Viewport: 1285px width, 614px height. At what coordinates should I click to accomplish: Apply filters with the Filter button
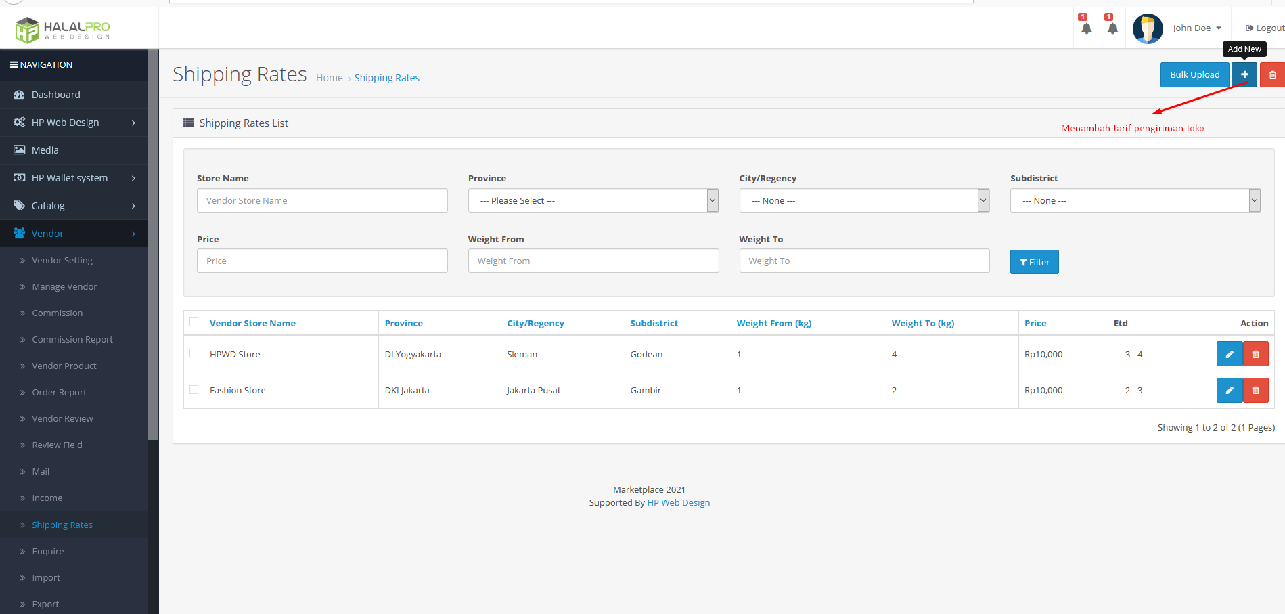(x=1034, y=262)
